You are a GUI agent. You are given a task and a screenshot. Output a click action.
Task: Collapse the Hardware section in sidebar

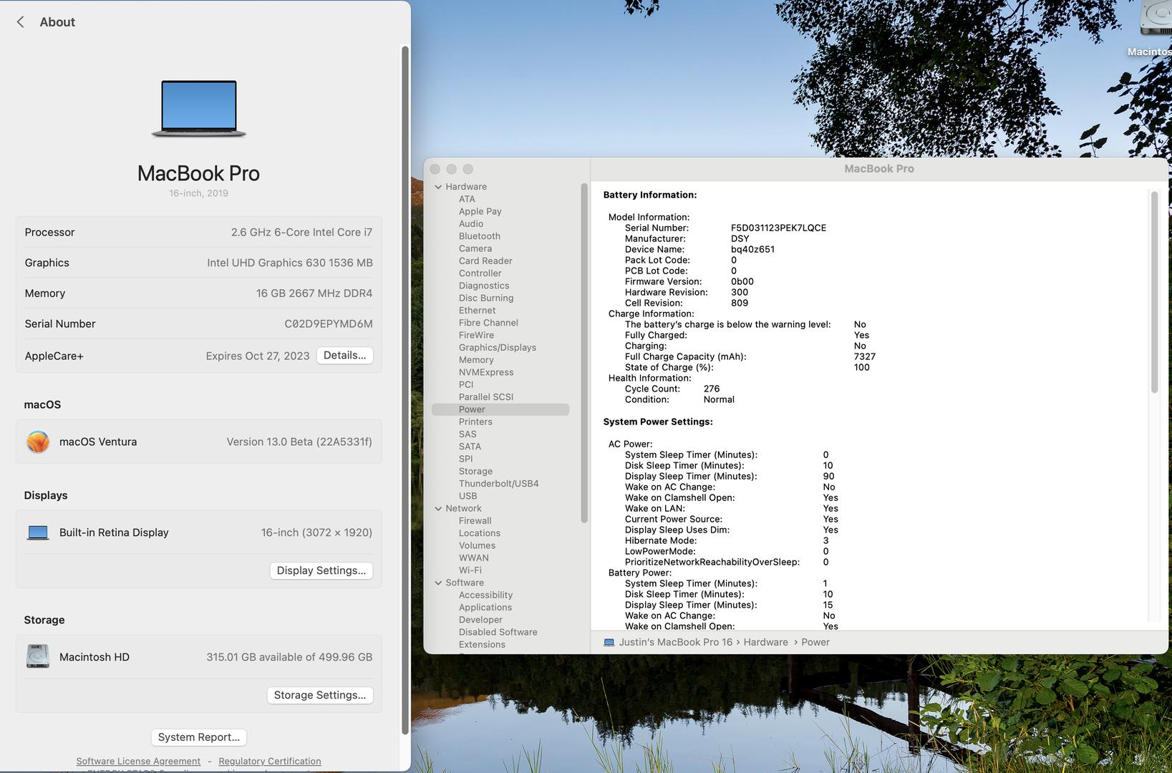[438, 187]
